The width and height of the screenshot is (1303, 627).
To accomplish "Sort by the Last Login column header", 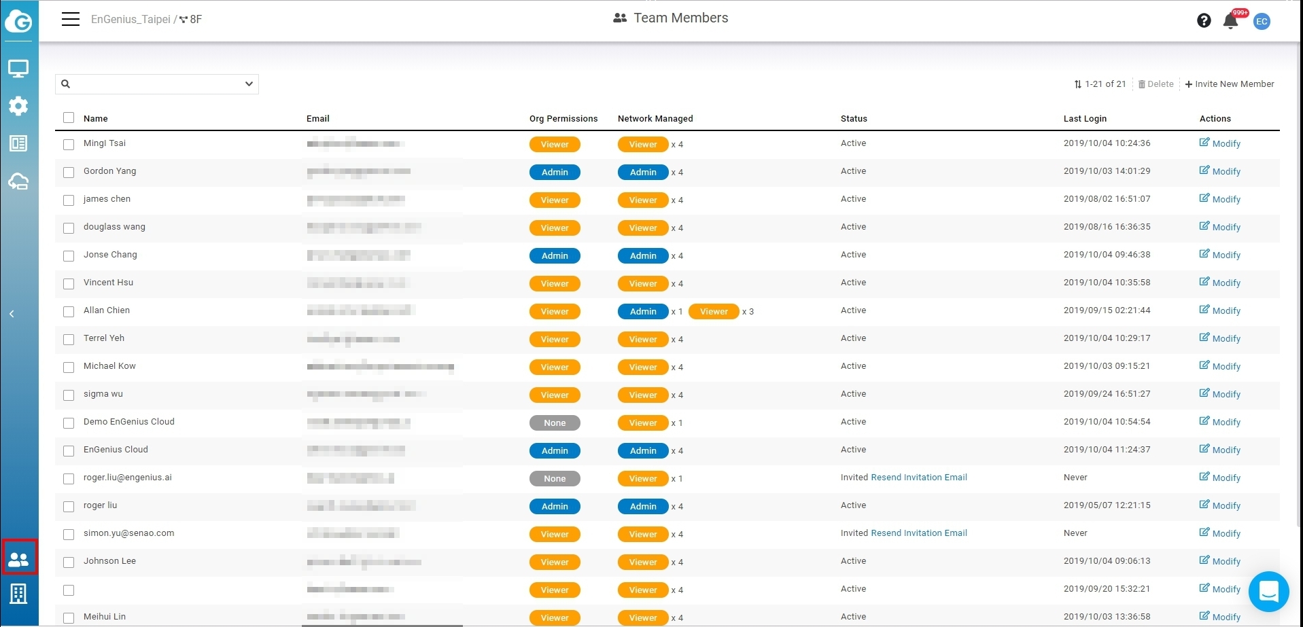I will pyautogui.click(x=1085, y=119).
